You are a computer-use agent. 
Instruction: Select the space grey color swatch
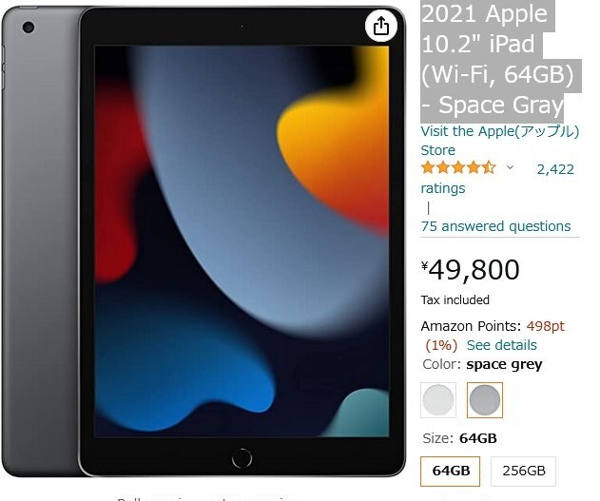tap(485, 400)
